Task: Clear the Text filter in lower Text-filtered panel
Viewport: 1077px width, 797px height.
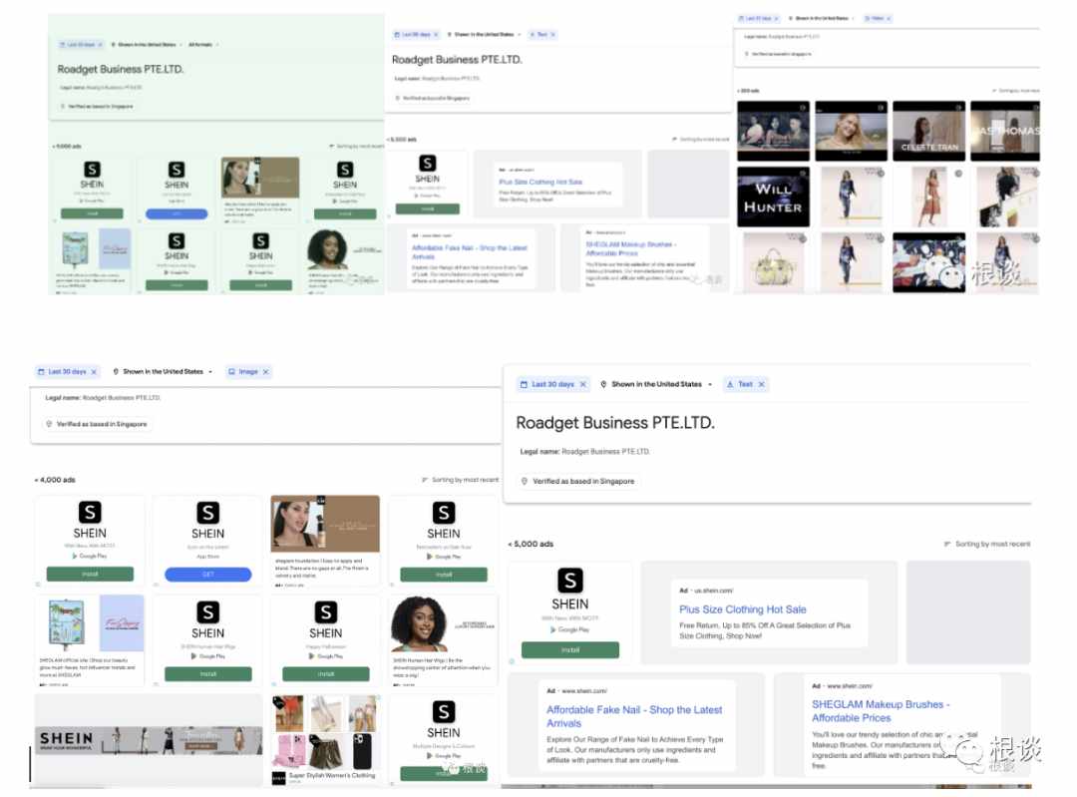Action: (761, 384)
